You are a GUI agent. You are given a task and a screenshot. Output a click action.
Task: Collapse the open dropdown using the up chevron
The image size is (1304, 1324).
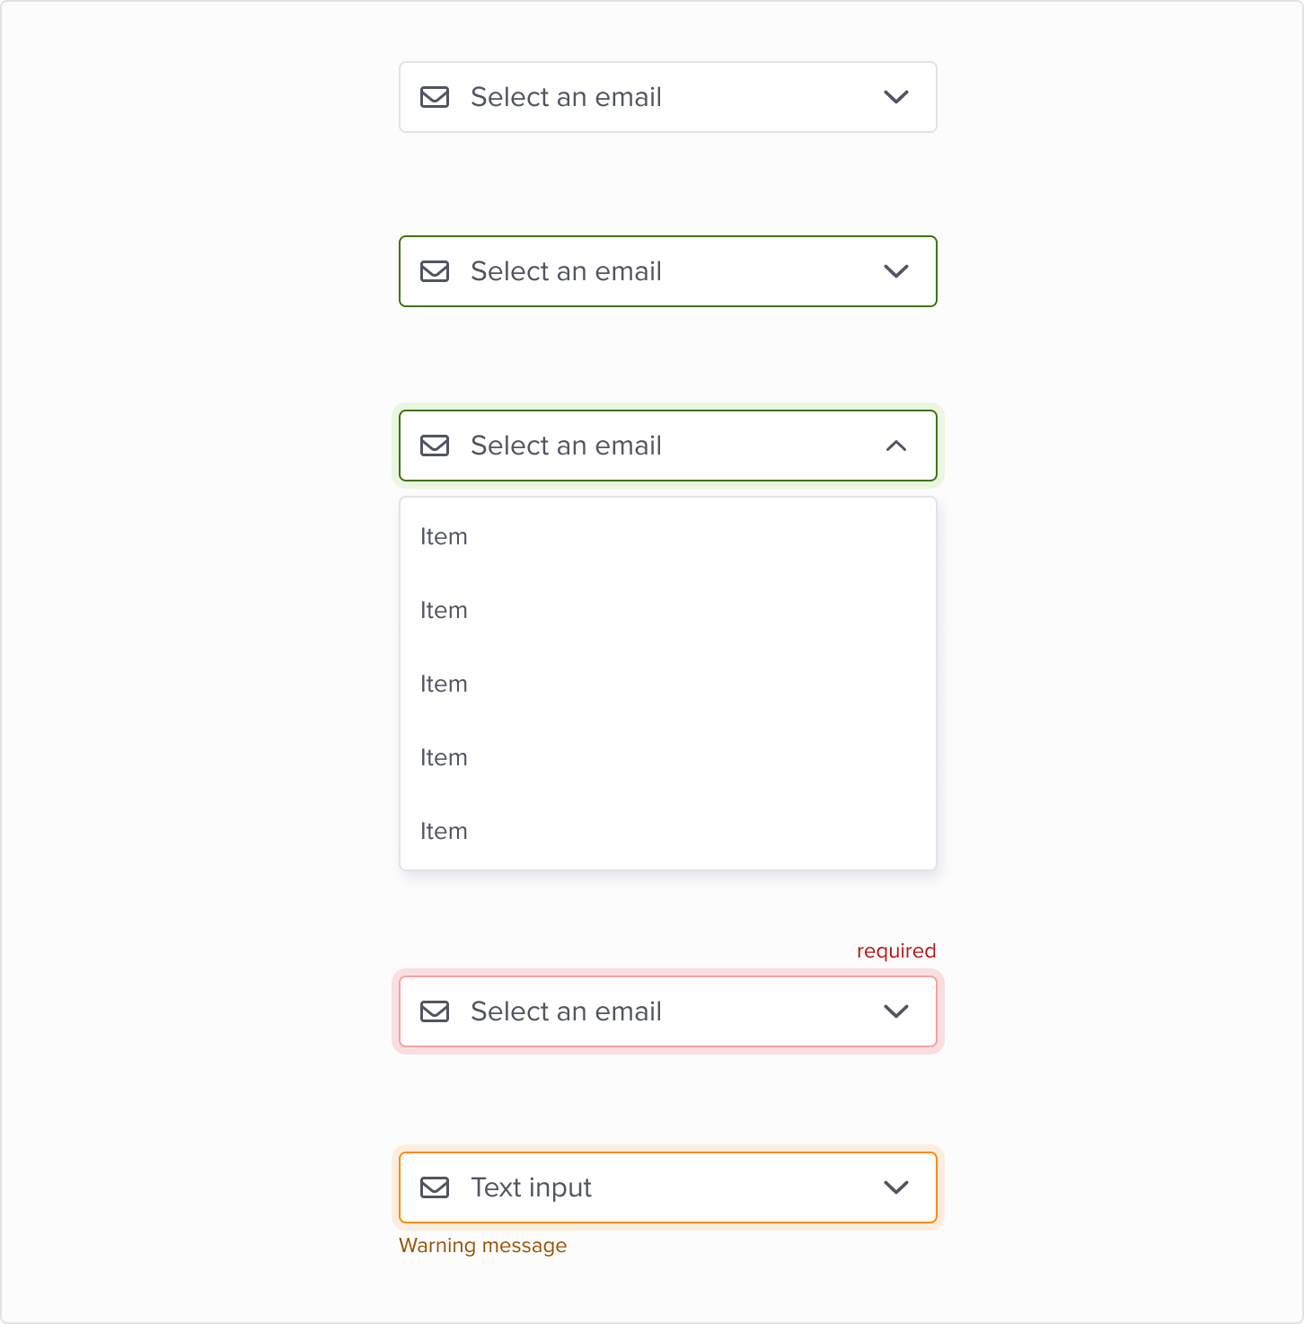(896, 446)
